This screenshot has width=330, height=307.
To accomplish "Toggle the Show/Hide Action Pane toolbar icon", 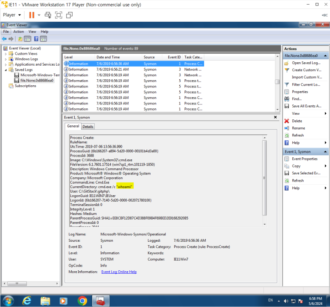I will coord(44,39).
